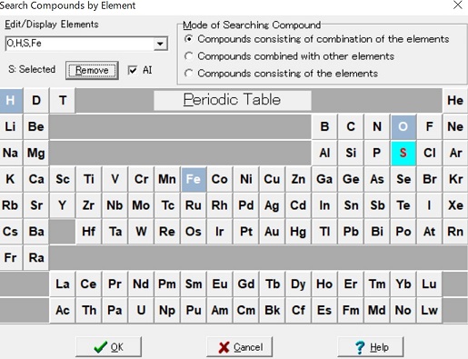Click the Periodic Table header button
This screenshot has height=359, width=468.
tap(233, 100)
